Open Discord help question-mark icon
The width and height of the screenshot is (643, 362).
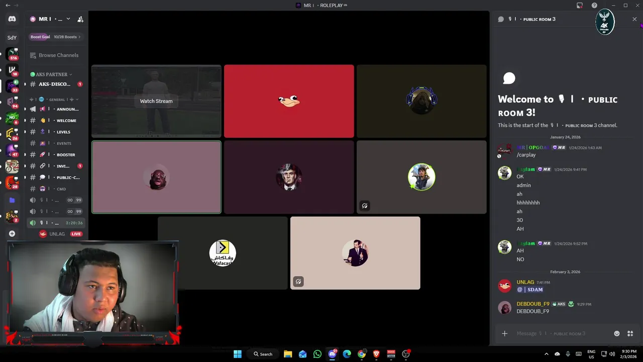pyautogui.click(x=595, y=6)
